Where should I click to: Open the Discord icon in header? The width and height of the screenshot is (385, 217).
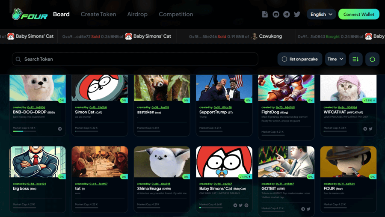click(x=276, y=14)
